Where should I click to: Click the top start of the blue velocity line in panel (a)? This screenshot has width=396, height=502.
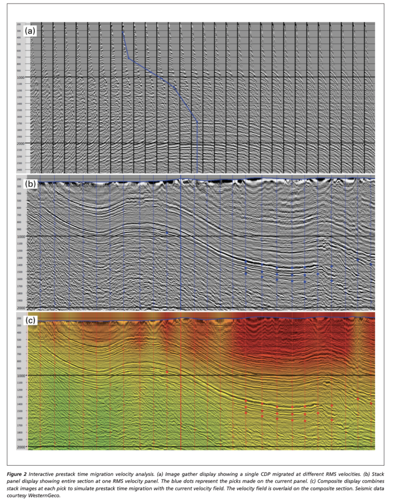(x=123, y=32)
